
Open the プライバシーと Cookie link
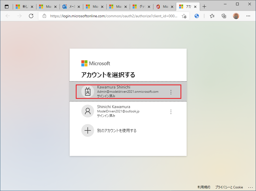pos(229,187)
